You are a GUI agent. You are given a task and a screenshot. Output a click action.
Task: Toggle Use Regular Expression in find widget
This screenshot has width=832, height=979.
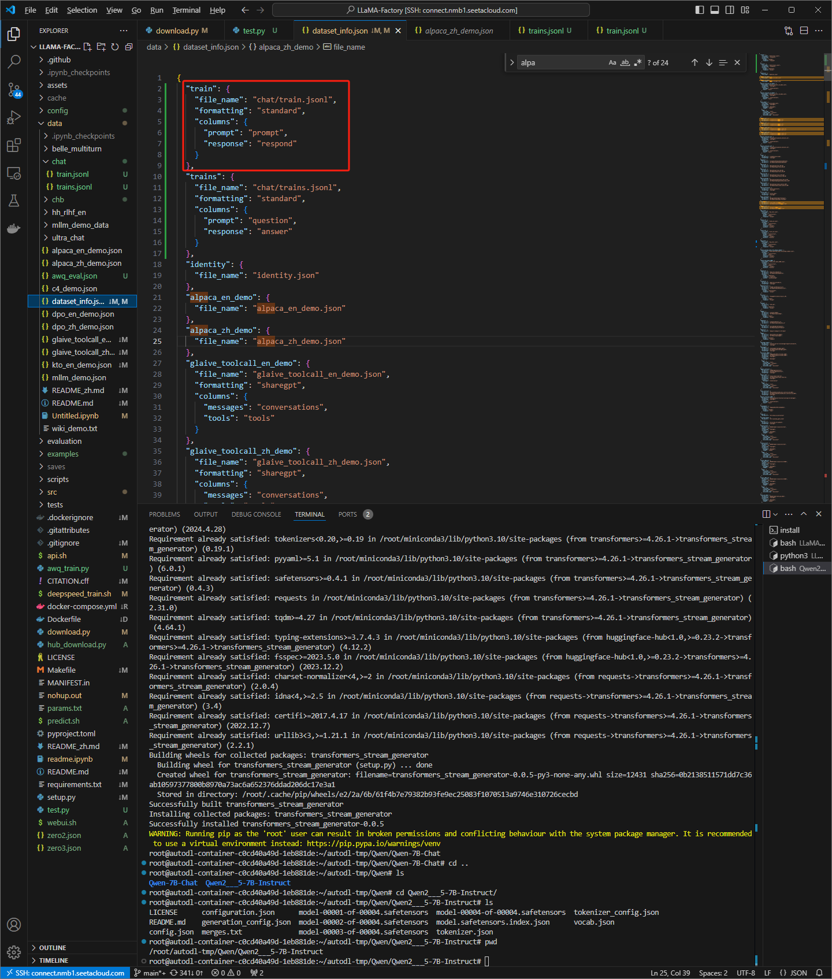coord(638,62)
